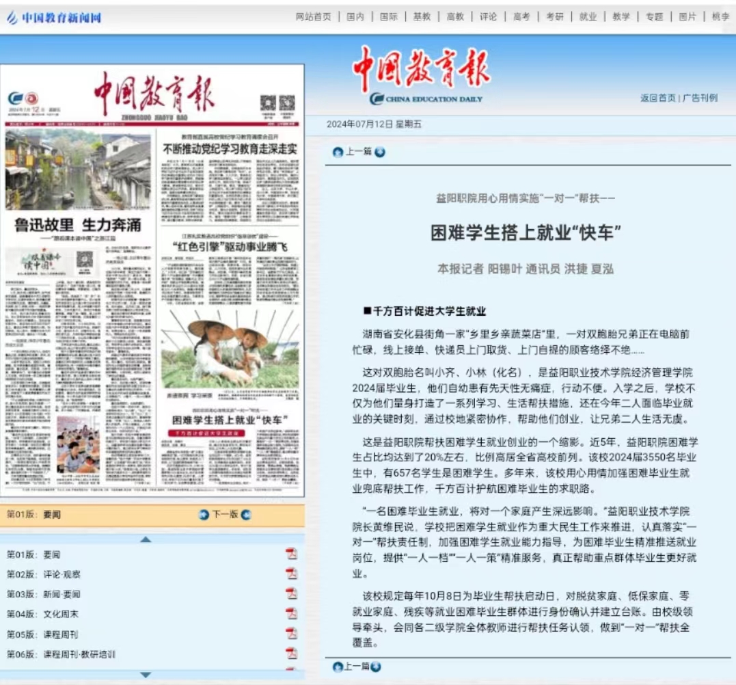Open the PDF icon for 第05版 课程周刊
The height and width of the screenshot is (685, 736).
[x=291, y=634]
